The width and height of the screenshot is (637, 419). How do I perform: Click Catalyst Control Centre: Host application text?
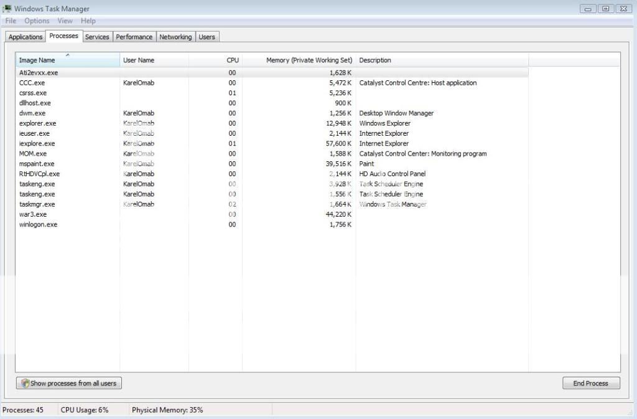coord(418,83)
